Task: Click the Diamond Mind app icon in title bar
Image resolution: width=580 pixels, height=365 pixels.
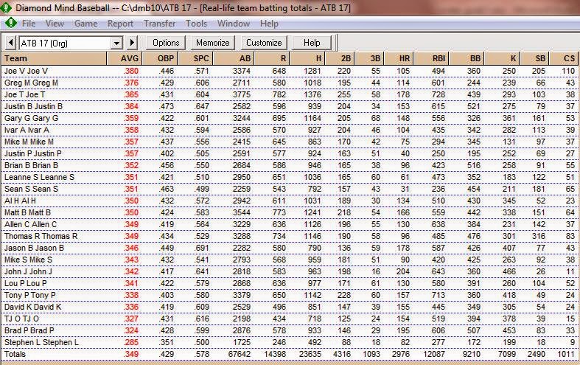Action: (x=6, y=7)
